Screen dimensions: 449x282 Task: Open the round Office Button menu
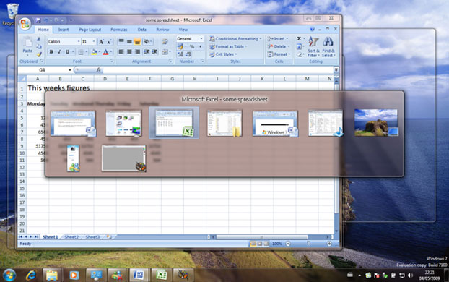tap(25, 24)
